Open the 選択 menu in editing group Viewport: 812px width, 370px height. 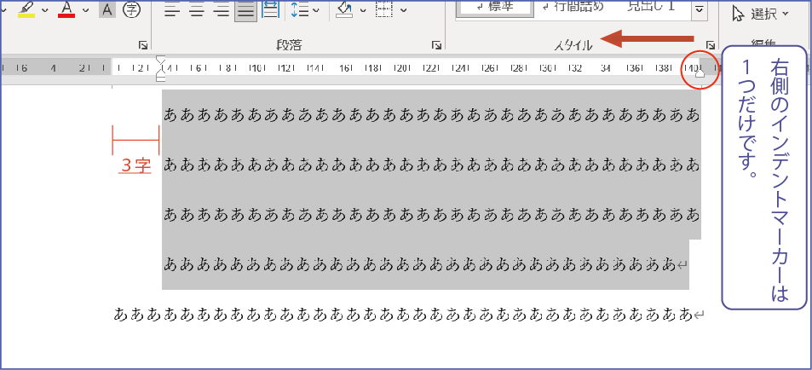760,14
